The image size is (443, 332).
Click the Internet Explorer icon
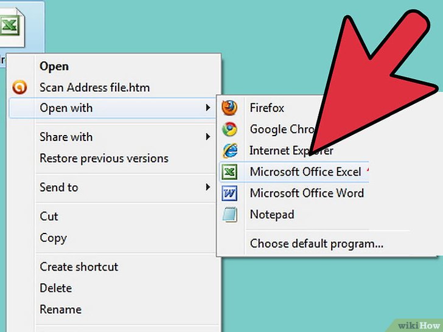click(230, 150)
